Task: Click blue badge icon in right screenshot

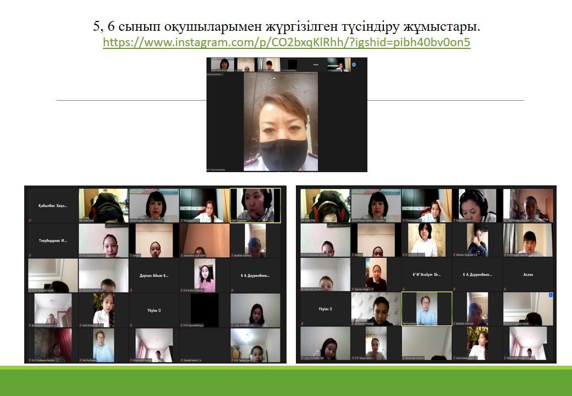Action: pyautogui.click(x=551, y=295)
